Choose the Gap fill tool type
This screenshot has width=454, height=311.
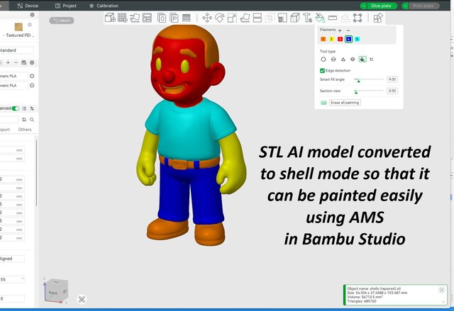[x=372, y=60]
